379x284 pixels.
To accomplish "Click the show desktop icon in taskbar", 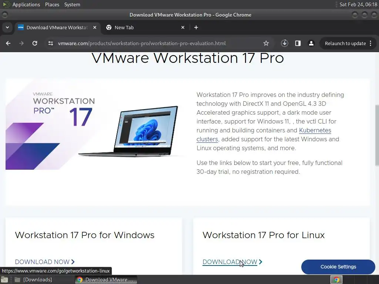I will [4, 280].
